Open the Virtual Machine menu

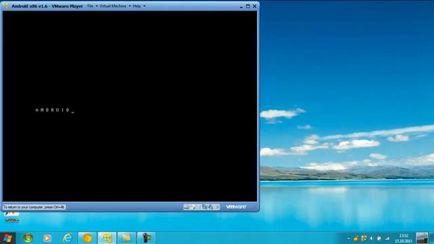pos(113,6)
